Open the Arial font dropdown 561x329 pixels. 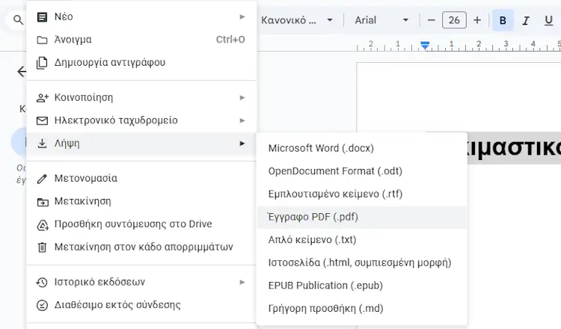[x=381, y=20]
